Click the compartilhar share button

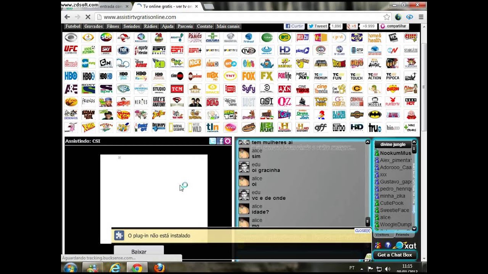(x=394, y=26)
